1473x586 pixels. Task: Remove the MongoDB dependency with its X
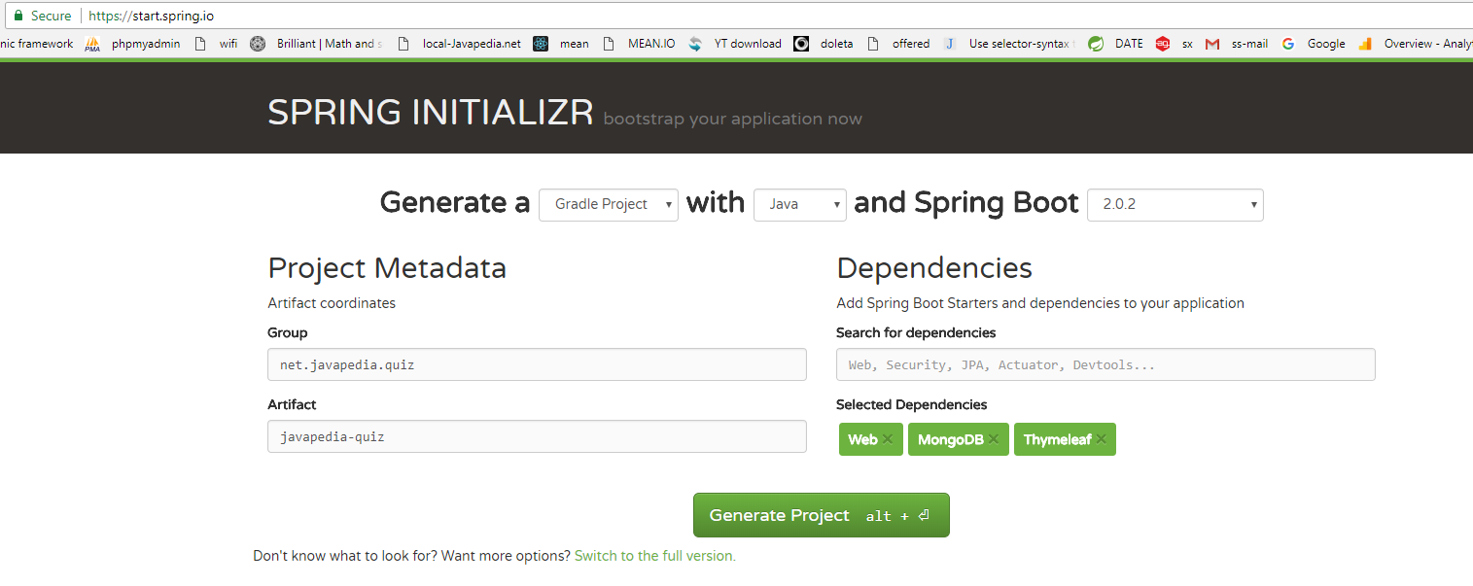pyautogui.click(x=993, y=439)
